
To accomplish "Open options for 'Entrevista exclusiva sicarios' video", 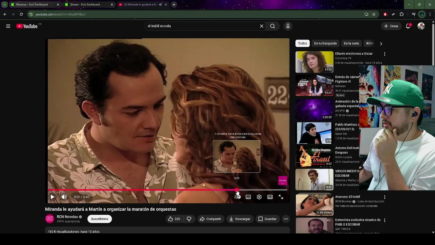I will point(385,220).
